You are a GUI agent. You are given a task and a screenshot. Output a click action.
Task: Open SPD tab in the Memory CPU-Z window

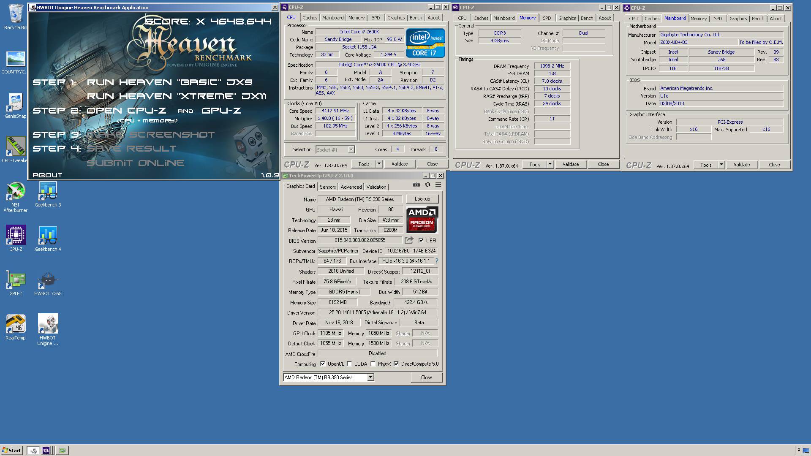[x=547, y=18]
